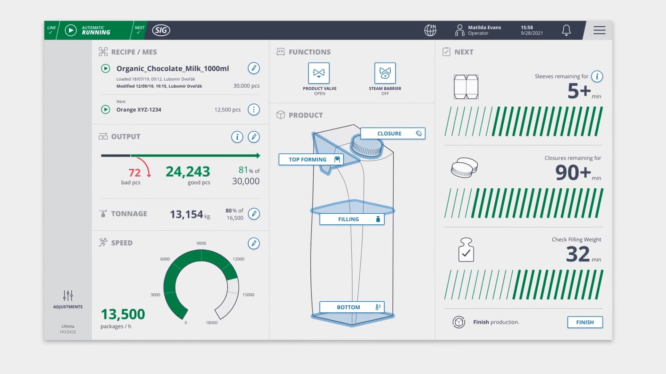Toggle the LINE status checkbox
Image resolution: width=666 pixels, height=374 pixels.
[x=52, y=33]
